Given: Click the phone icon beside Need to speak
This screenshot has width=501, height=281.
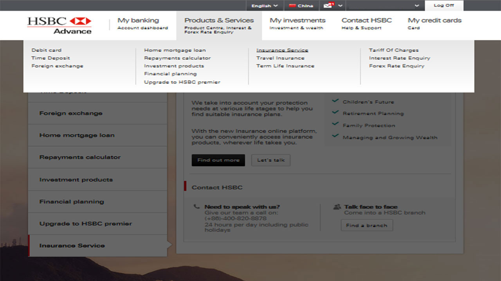Looking at the screenshot, I should pyautogui.click(x=196, y=207).
